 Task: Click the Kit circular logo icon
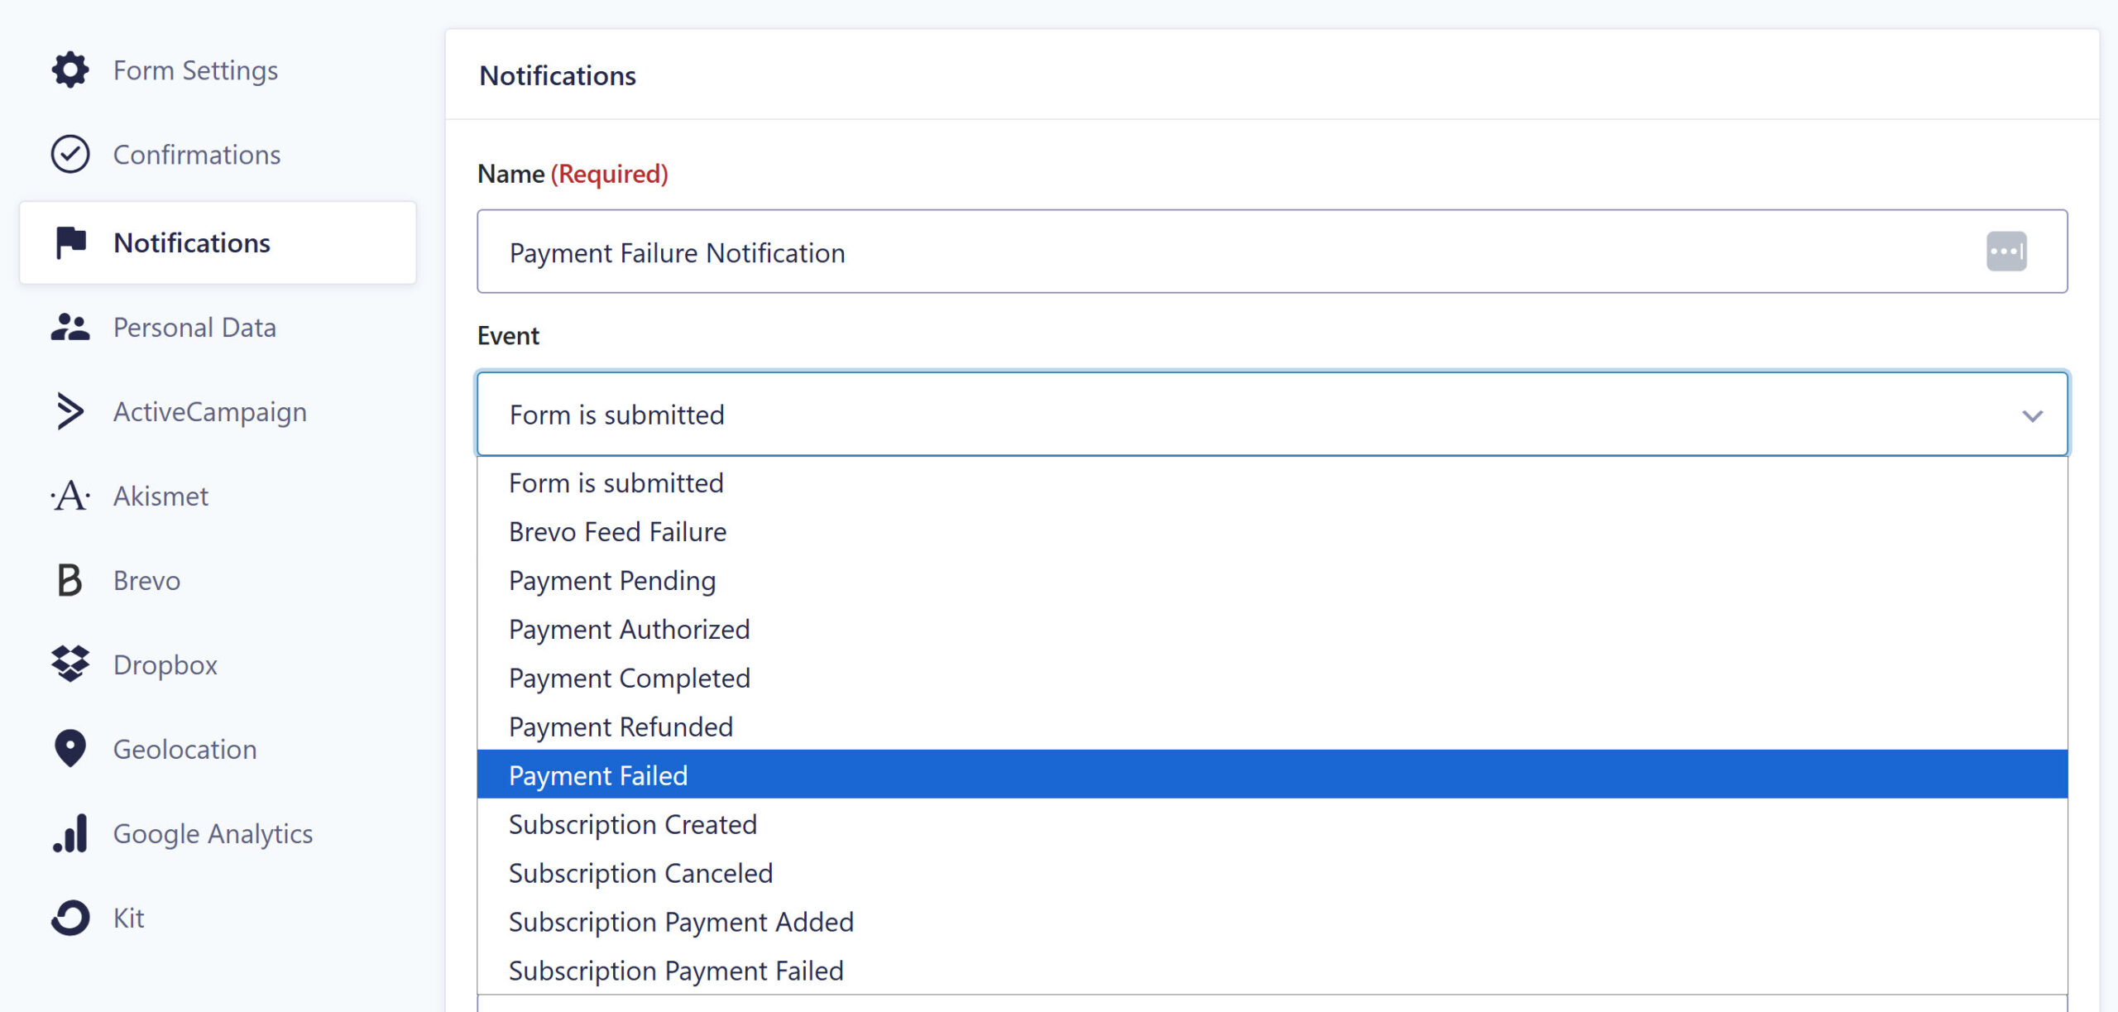point(70,918)
